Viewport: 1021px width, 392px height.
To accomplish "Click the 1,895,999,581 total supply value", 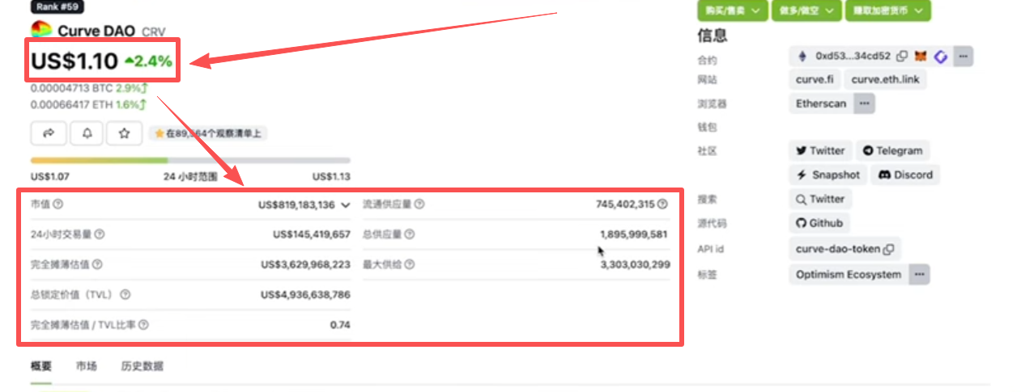I will [634, 234].
